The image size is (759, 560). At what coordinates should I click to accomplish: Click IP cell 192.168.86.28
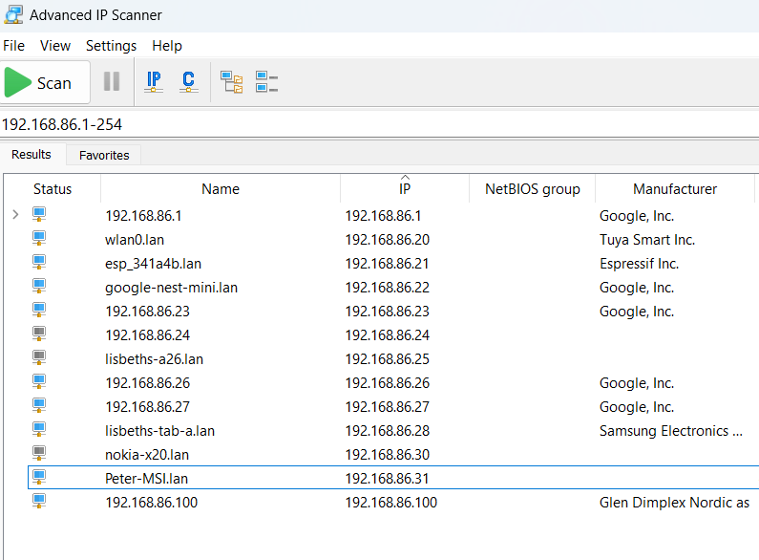[x=388, y=431]
